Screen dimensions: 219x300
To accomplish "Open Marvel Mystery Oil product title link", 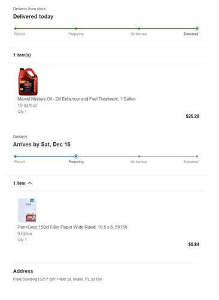I will pyautogui.click(x=77, y=99).
